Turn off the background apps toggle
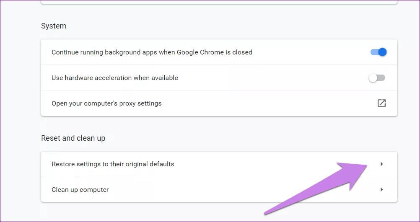 (x=378, y=52)
